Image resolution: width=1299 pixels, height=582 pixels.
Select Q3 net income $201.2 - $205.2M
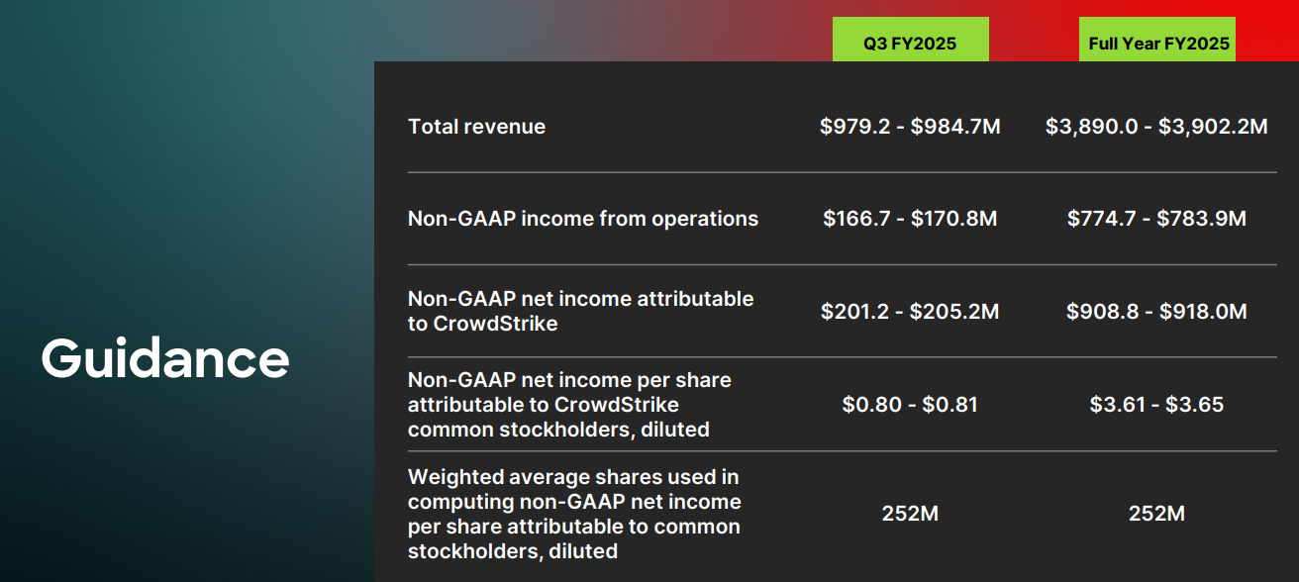coord(910,312)
